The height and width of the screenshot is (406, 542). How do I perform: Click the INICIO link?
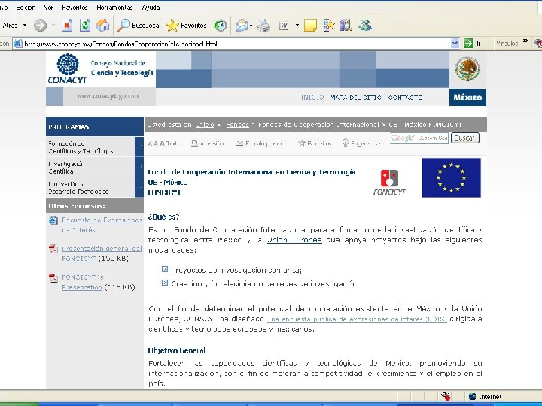click(x=312, y=98)
